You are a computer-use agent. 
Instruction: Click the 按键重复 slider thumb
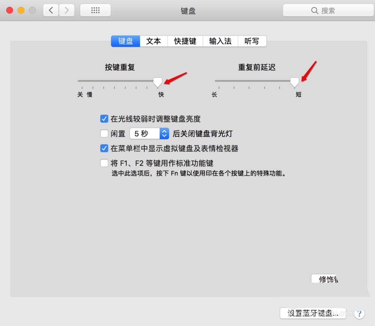point(157,82)
